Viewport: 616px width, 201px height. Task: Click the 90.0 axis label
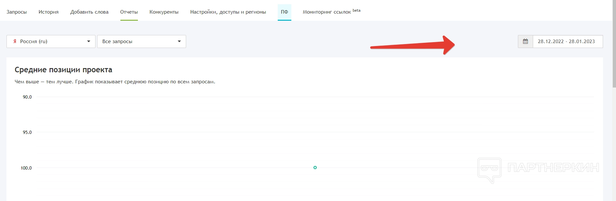(x=27, y=97)
